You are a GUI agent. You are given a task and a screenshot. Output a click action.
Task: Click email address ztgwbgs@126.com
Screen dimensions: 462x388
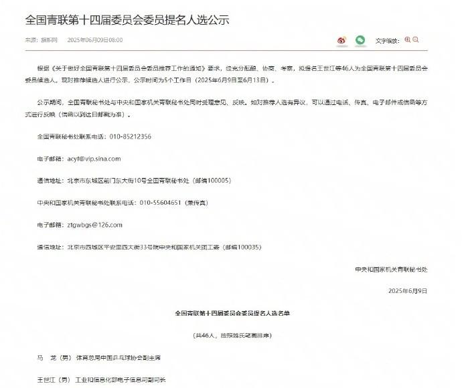pos(94,225)
